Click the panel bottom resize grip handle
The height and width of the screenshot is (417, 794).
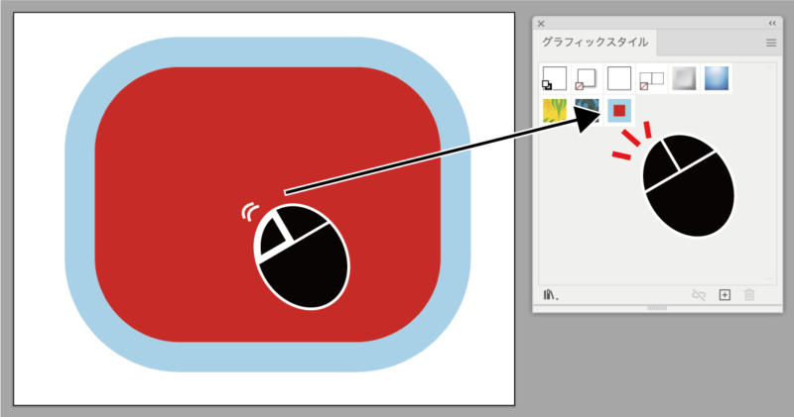(x=657, y=307)
